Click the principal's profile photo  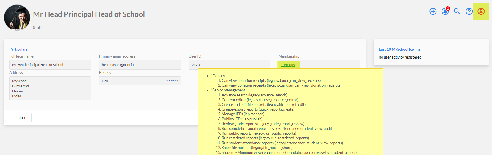coord(17,18)
